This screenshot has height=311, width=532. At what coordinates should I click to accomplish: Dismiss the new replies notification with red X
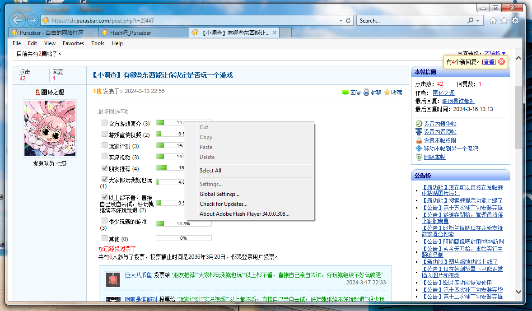coord(501,62)
